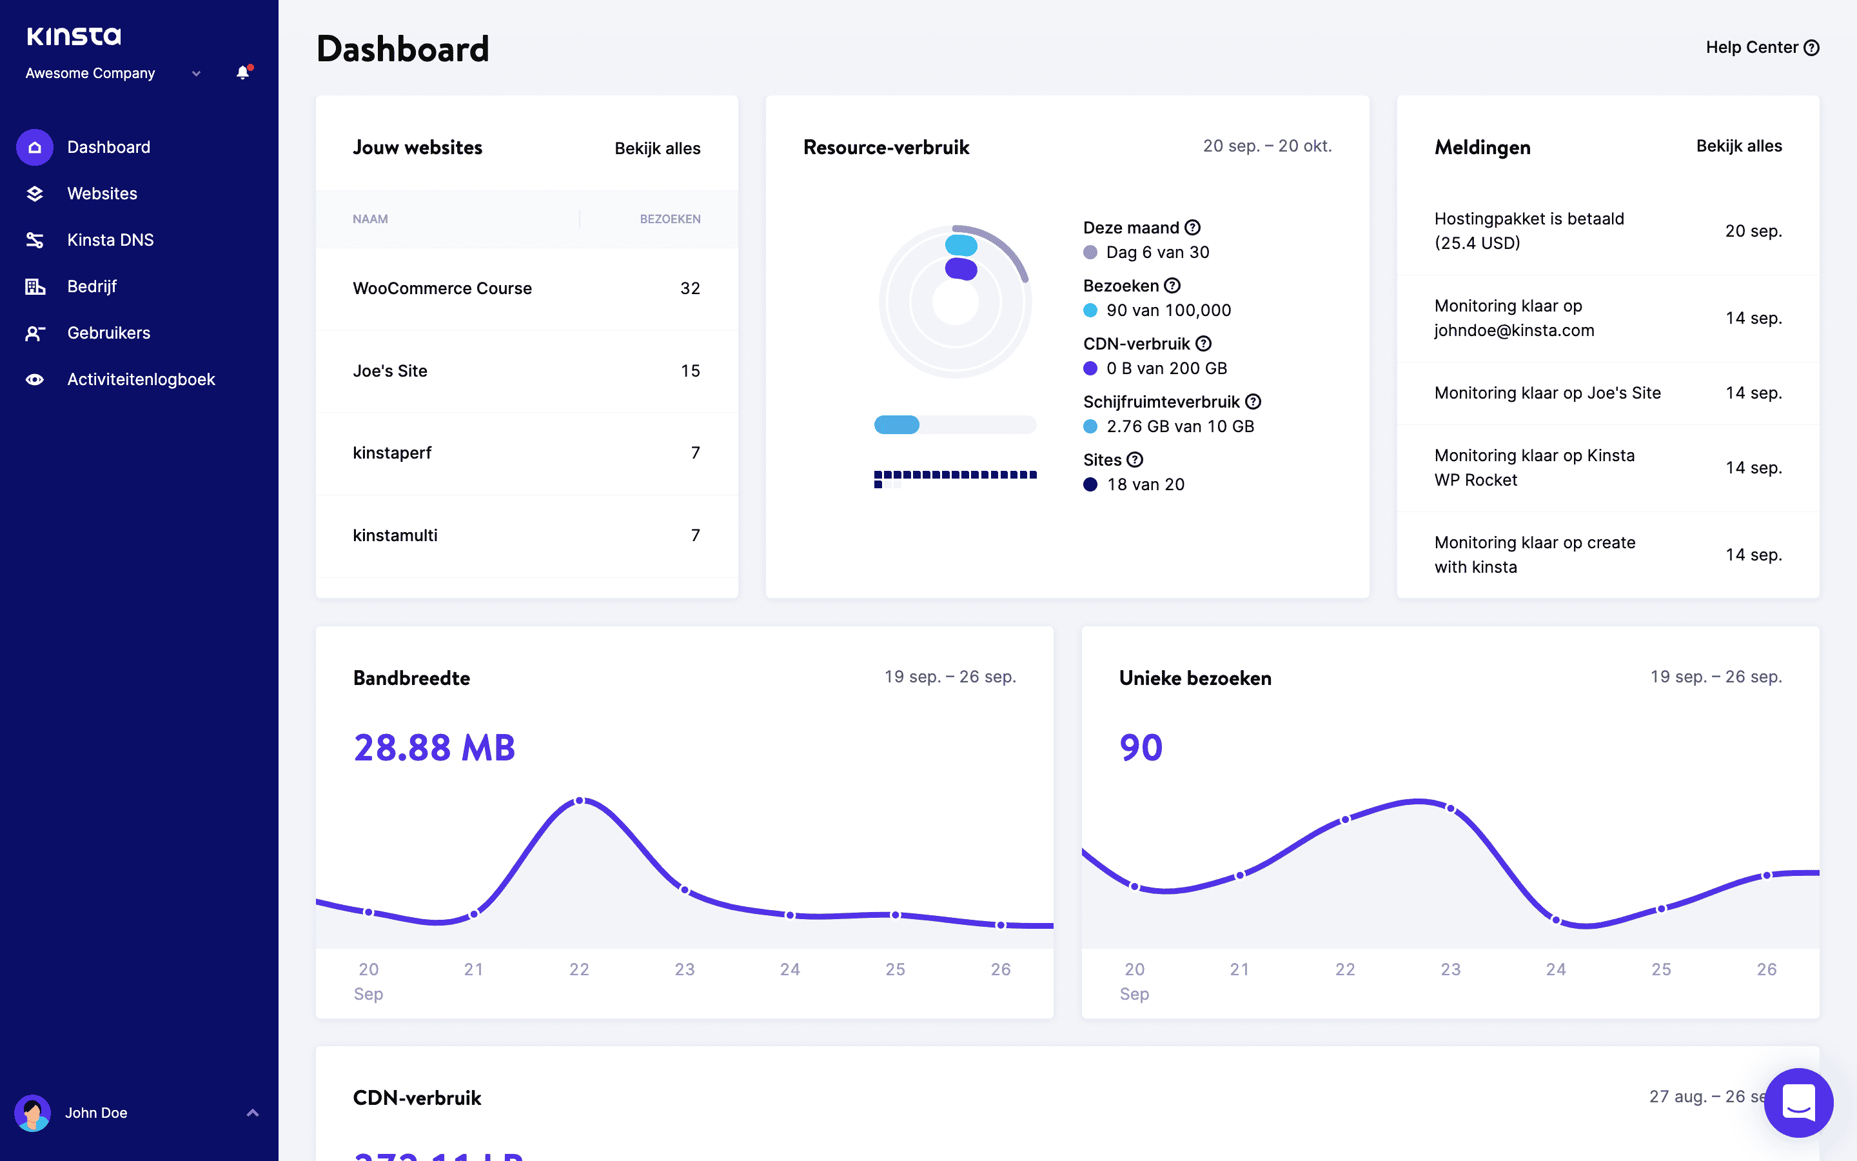
Task: Click the Activiteitenlogboek eye icon
Action: pos(34,379)
